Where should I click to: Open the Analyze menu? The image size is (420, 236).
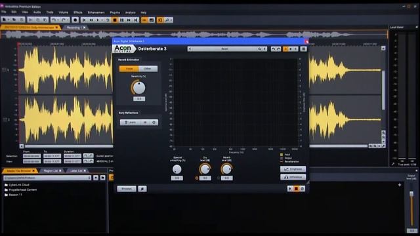point(130,12)
